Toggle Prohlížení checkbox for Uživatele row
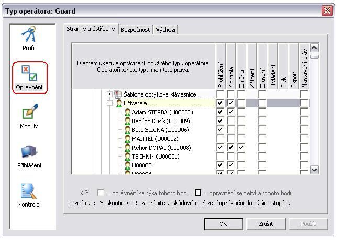337x240 pixels. point(220,103)
